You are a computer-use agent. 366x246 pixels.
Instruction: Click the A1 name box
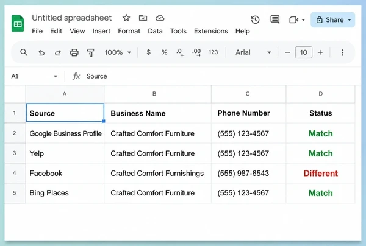(x=34, y=76)
